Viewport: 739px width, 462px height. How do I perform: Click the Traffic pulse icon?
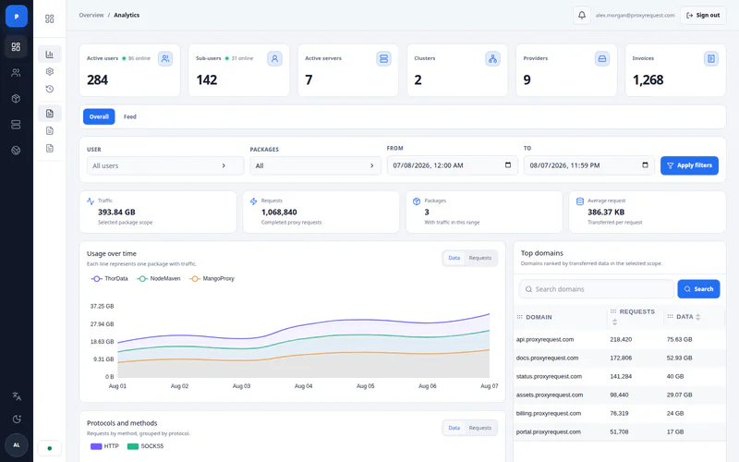(91, 201)
